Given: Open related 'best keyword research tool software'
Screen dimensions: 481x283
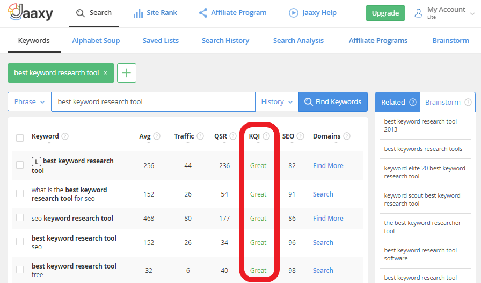Looking at the screenshot, I should click(420, 254).
